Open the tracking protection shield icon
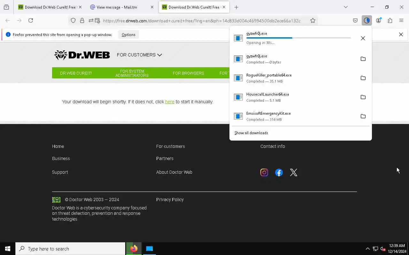409x255 pixels. (73, 20)
